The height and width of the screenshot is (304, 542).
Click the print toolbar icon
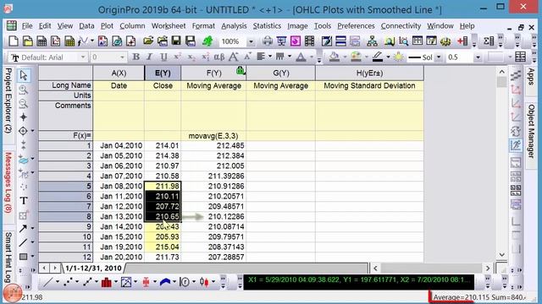(x=268, y=41)
